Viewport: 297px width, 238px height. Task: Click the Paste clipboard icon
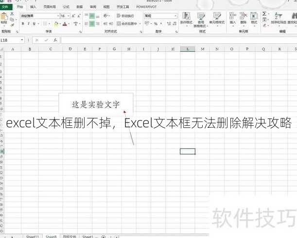[x=4, y=16]
